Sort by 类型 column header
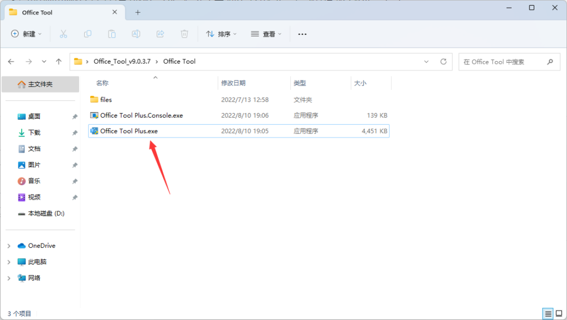This screenshot has height=320, width=567. tap(300, 83)
